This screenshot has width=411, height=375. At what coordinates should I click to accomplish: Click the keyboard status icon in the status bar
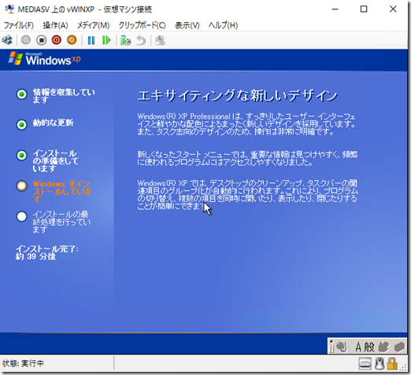point(365,364)
